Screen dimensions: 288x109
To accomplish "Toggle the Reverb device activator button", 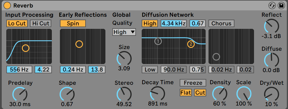I will 7,6.
